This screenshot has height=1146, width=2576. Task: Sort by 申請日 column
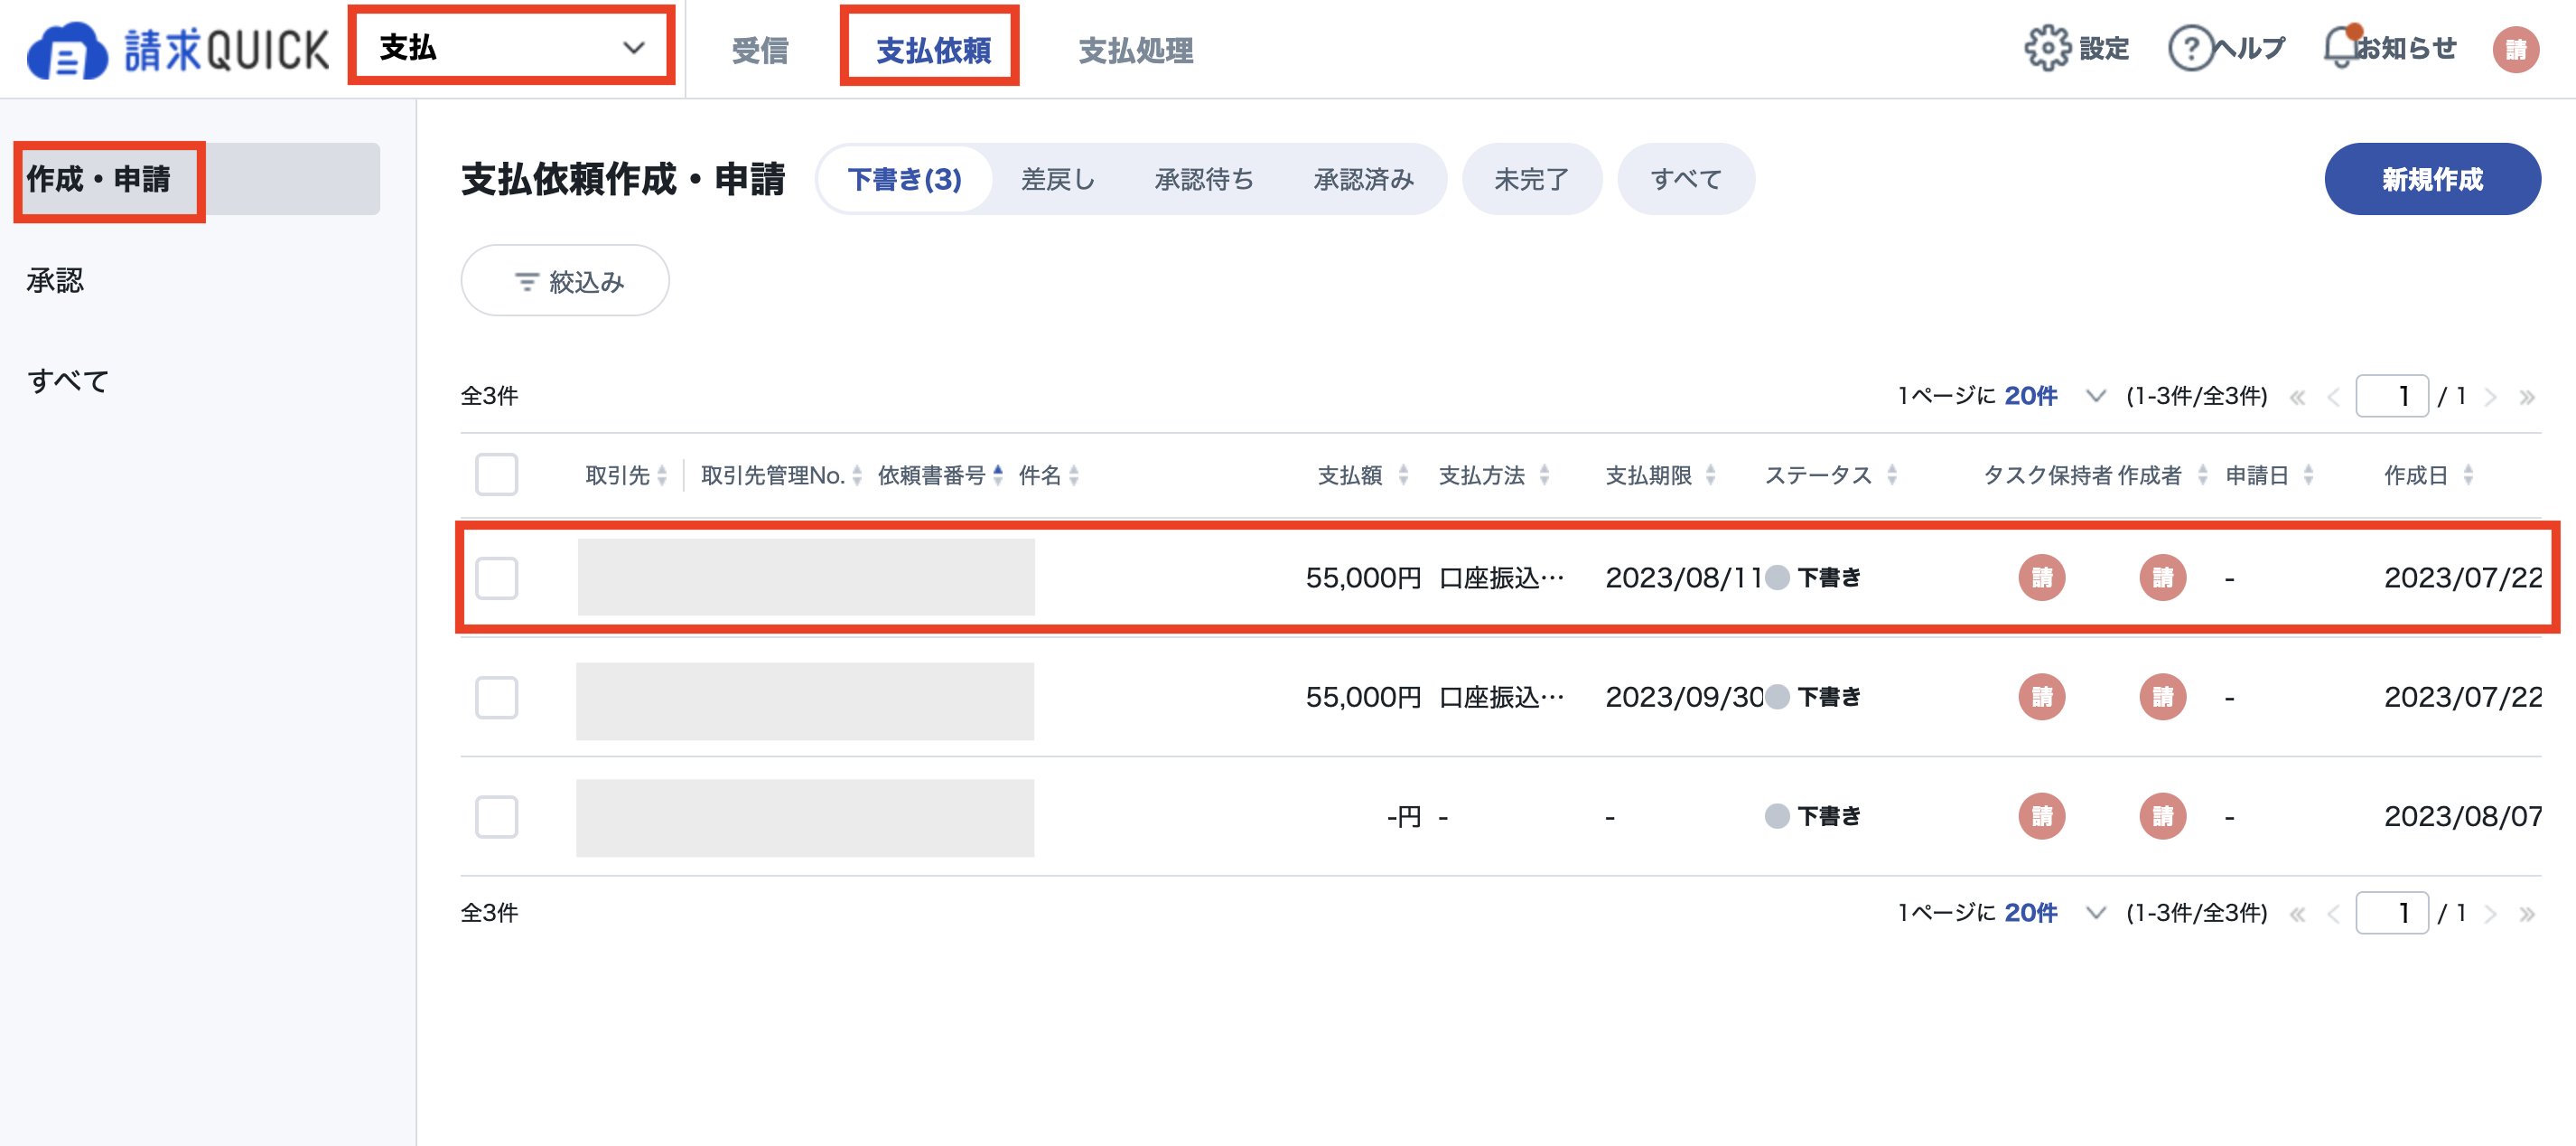2308,475
